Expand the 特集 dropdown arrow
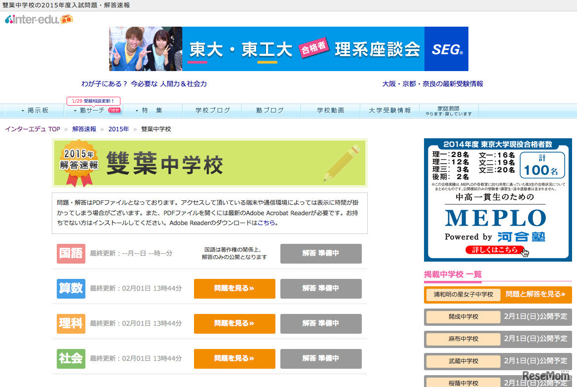Screen dimensions: 577x387 [x=137, y=111]
